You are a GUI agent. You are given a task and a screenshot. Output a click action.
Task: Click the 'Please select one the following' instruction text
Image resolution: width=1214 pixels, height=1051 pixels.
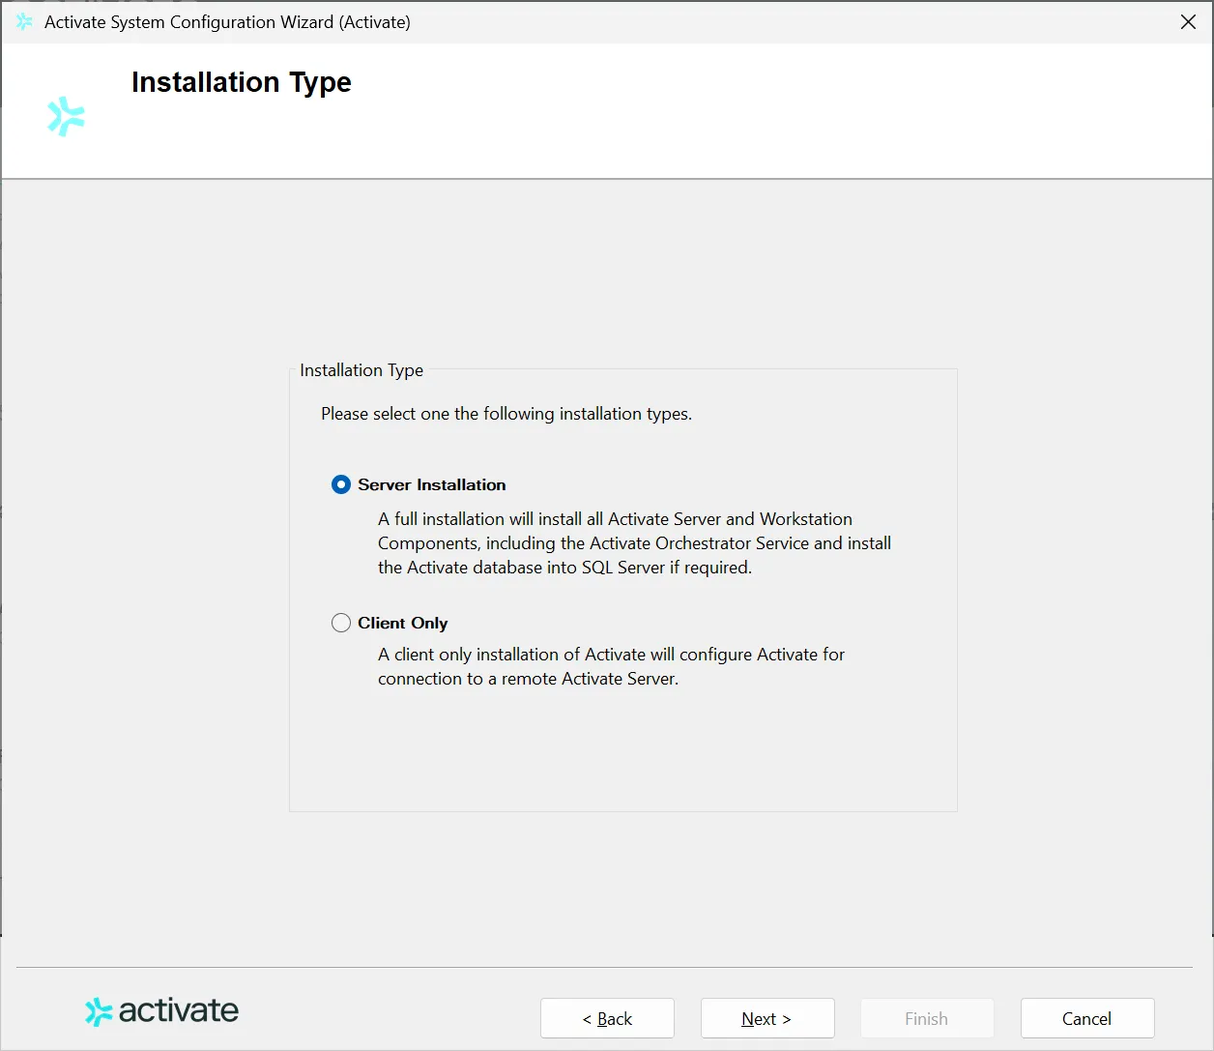click(x=506, y=414)
